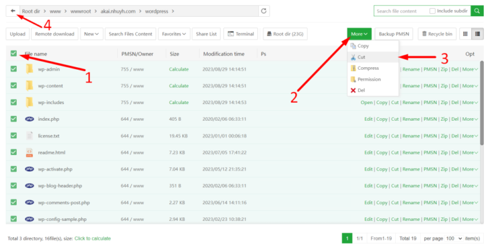Expand More options for wp-activate.php row
Viewport: 490px width, 249px height.
click(x=470, y=169)
